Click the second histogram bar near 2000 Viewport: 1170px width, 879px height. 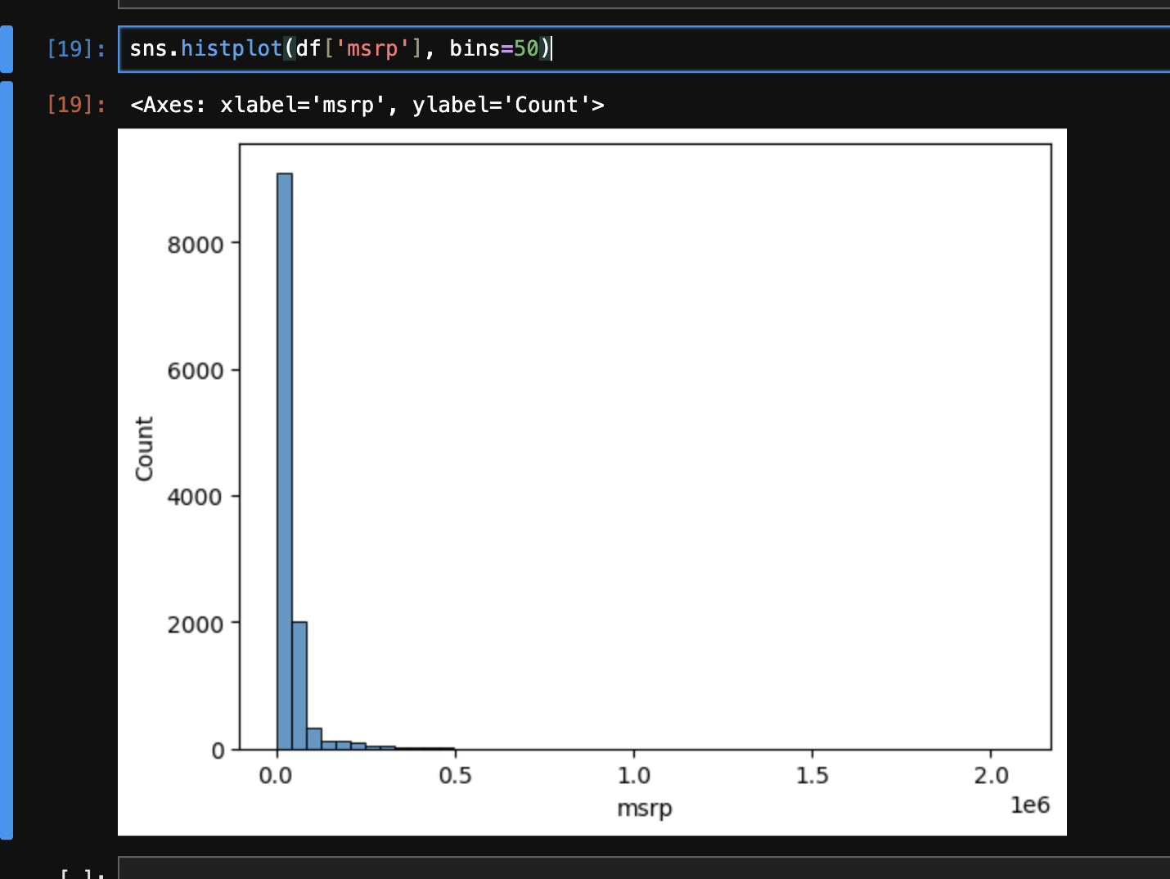(299, 686)
